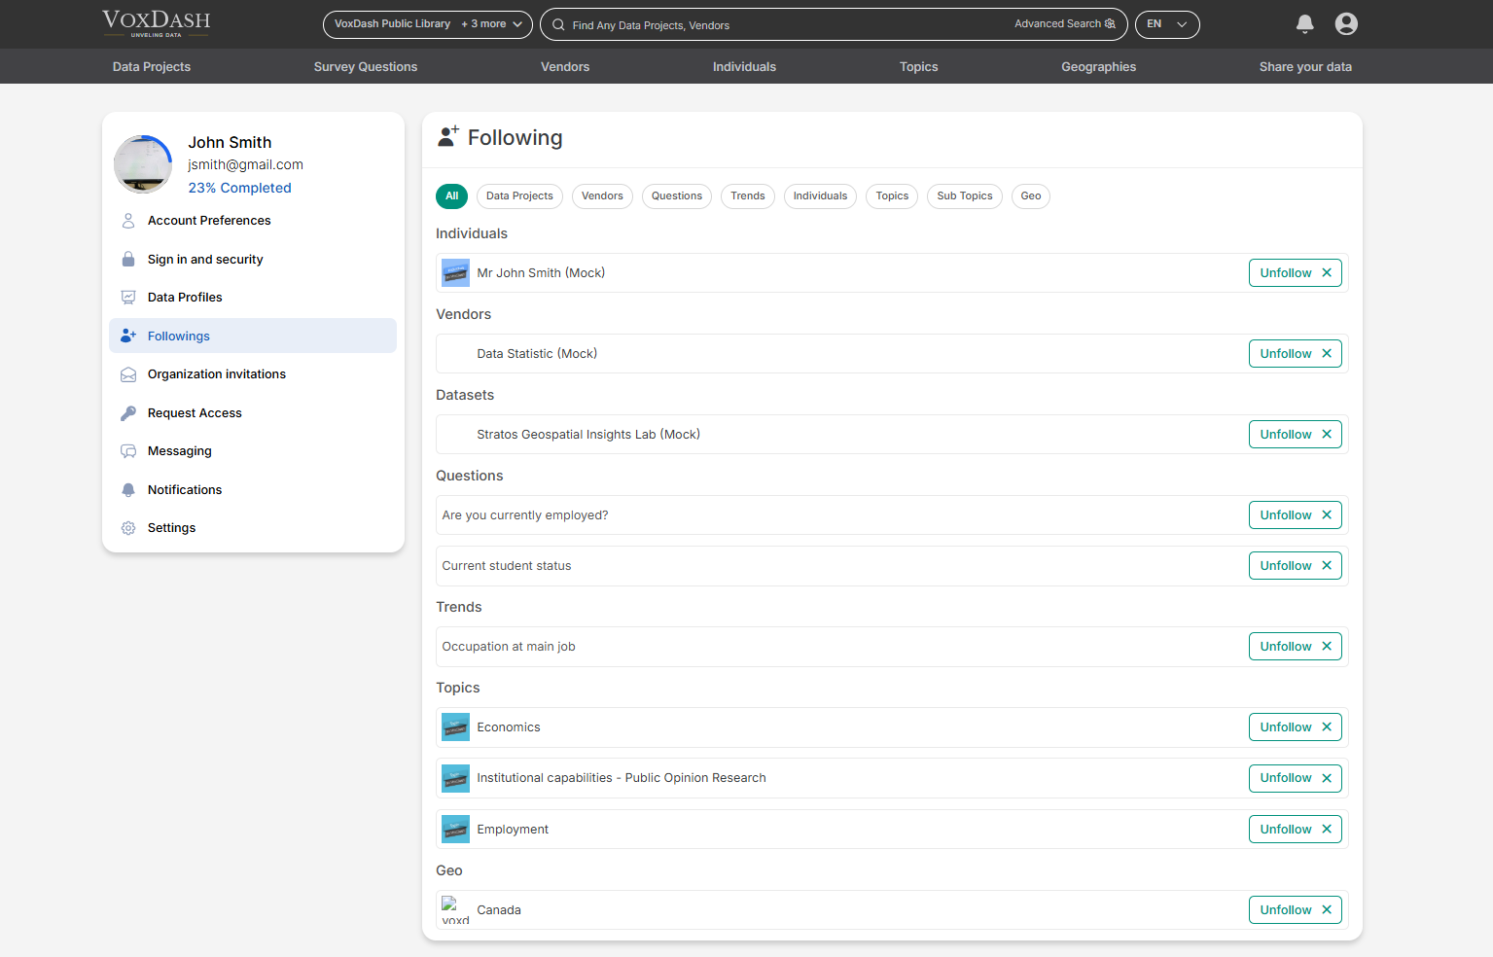The image size is (1493, 957).
Task: Filter followings by Data Projects
Action: coord(519,196)
